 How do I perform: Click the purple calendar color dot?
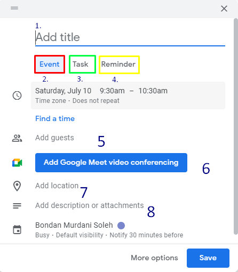click(x=121, y=226)
